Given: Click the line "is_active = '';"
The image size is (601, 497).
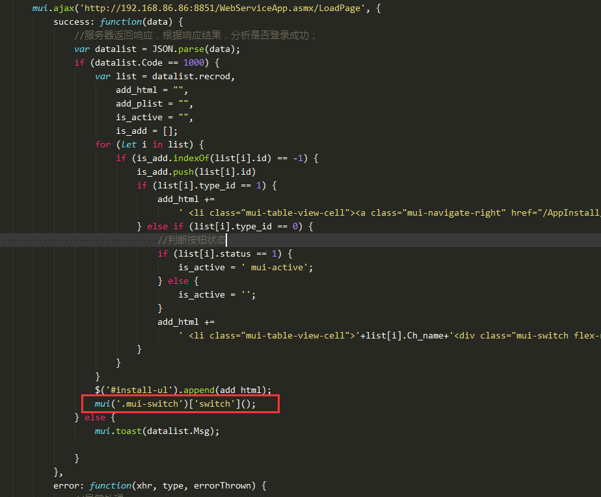Looking at the screenshot, I should pyautogui.click(x=217, y=295).
